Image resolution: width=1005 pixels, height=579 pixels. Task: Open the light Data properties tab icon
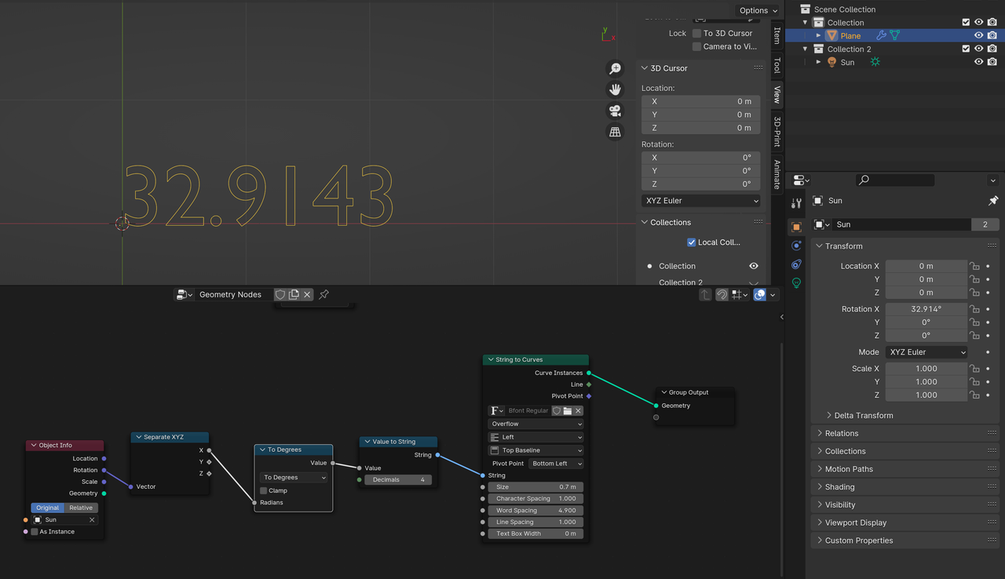pos(796,283)
